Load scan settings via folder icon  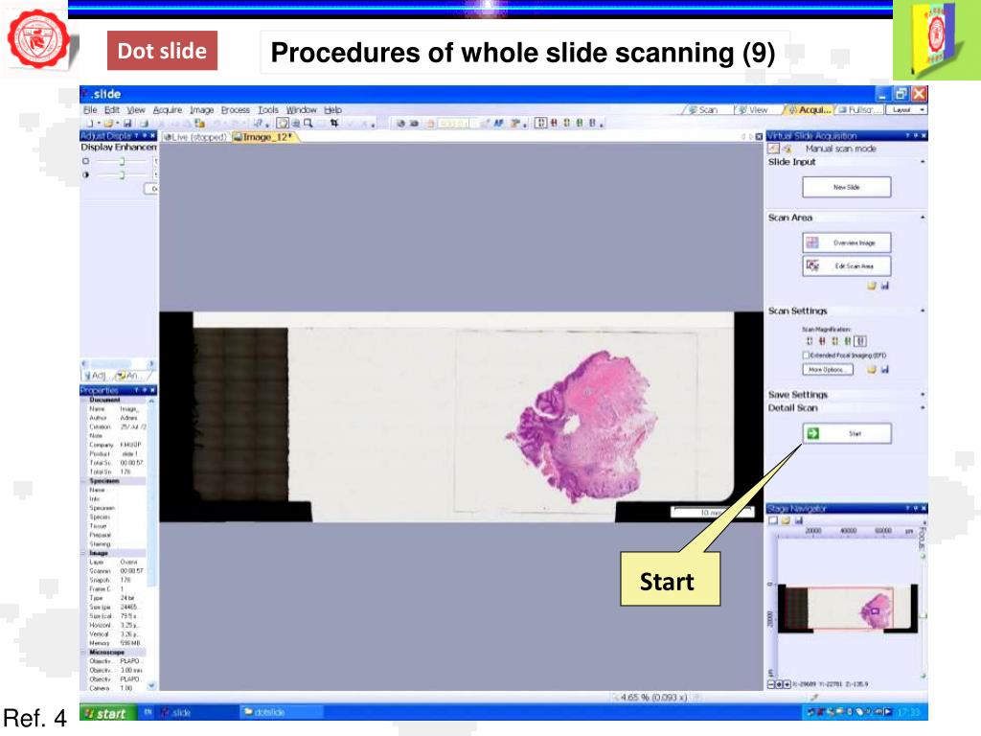click(x=872, y=370)
